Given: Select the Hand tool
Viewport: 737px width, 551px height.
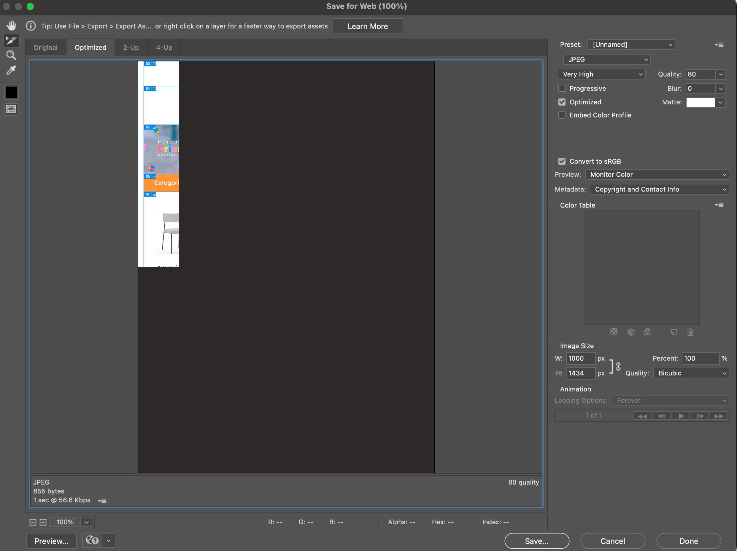Looking at the screenshot, I should click(11, 25).
